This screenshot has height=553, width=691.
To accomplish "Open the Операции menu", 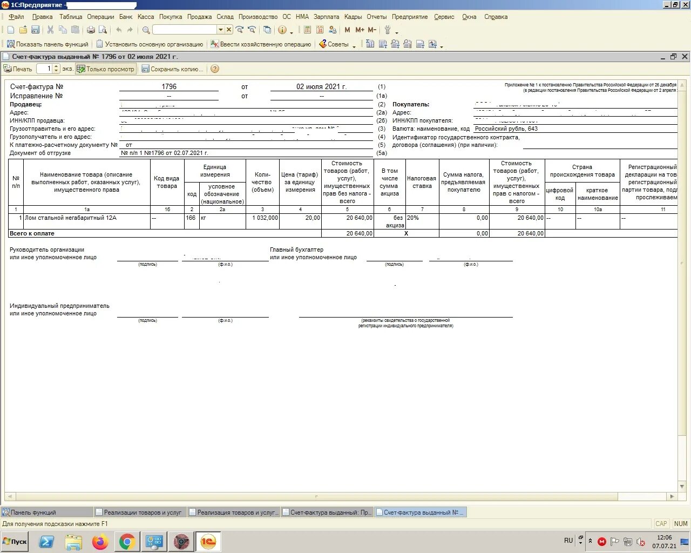I will pos(101,17).
